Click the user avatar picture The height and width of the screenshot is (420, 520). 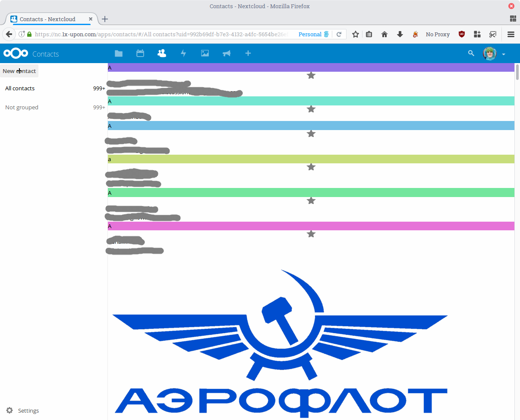point(490,54)
